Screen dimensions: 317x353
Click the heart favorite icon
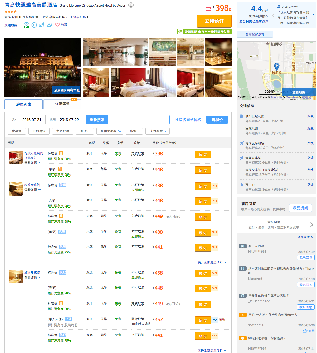57,25
